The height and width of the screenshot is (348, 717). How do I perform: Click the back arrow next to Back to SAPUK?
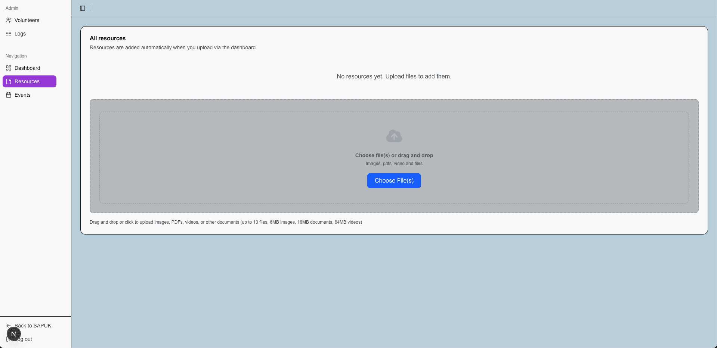pyautogui.click(x=8, y=326)
